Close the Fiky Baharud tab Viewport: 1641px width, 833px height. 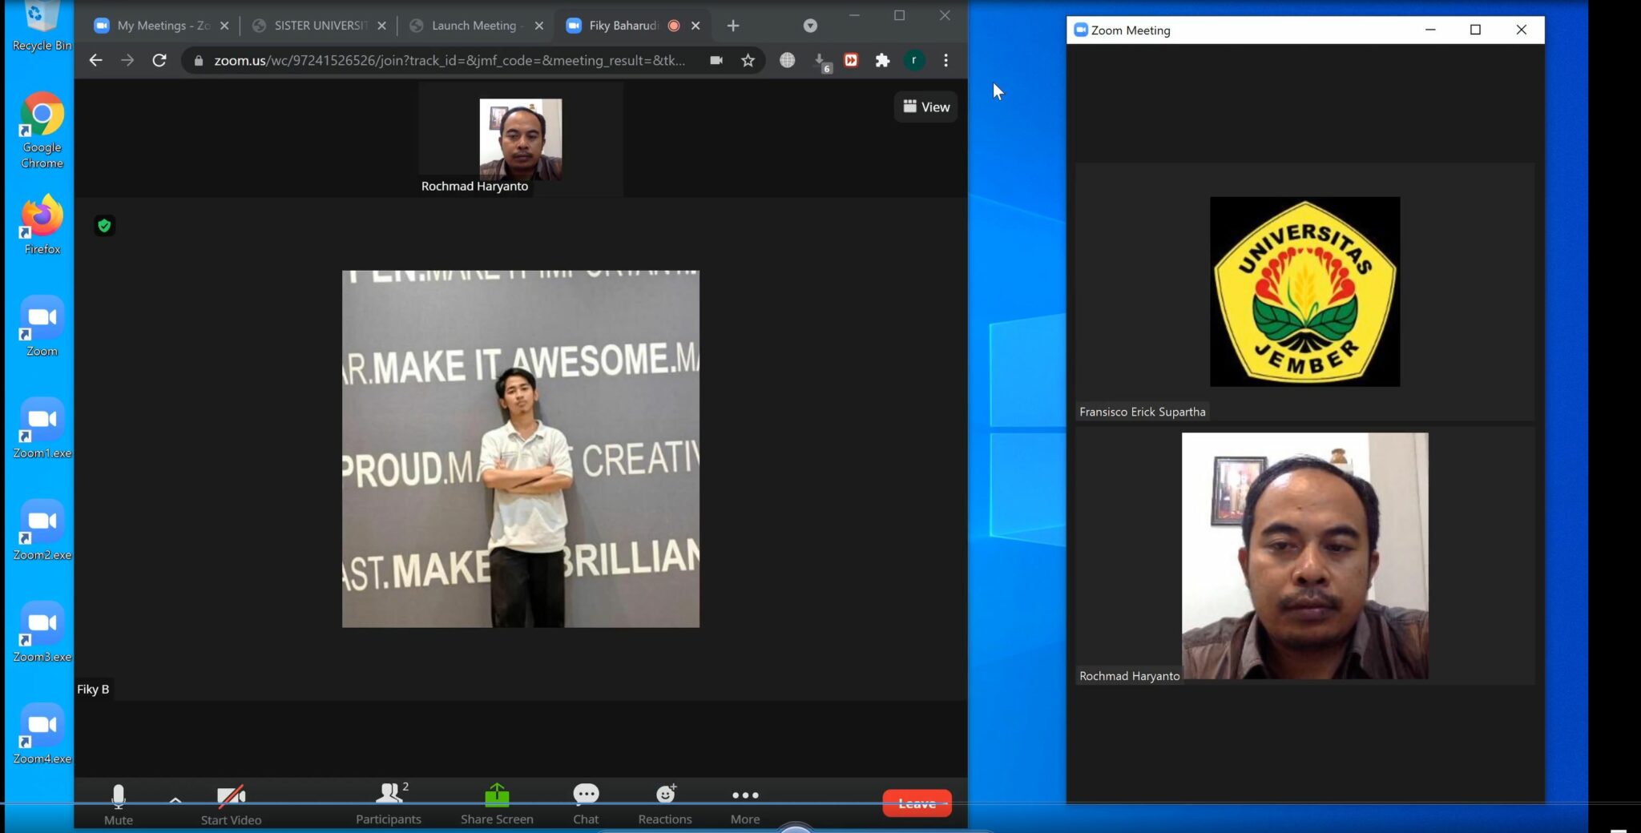pyautogui.click(x=696, y=26)
